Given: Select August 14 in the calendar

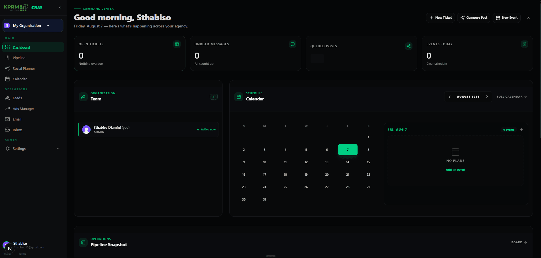Looking at the screenshot, I should 348,162.
